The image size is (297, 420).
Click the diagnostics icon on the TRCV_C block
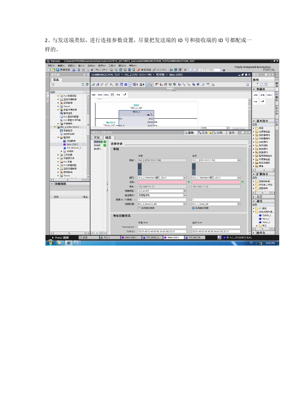152,115
